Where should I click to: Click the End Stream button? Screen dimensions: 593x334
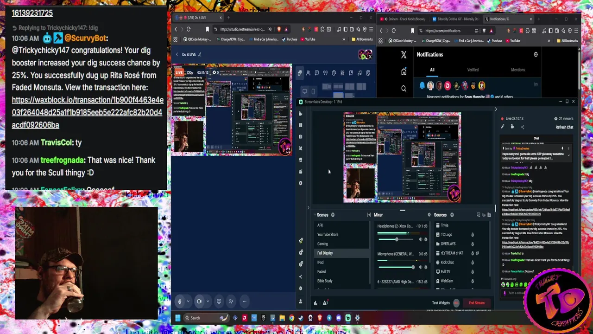click(477, 303)
